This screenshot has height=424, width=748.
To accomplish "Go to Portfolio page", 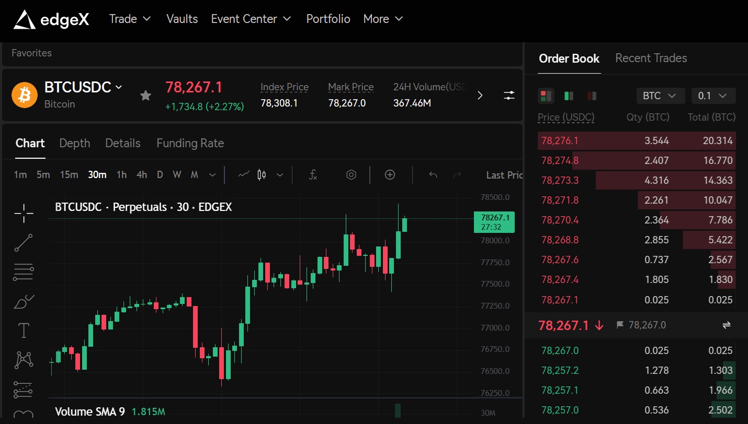I will [328, 19].
